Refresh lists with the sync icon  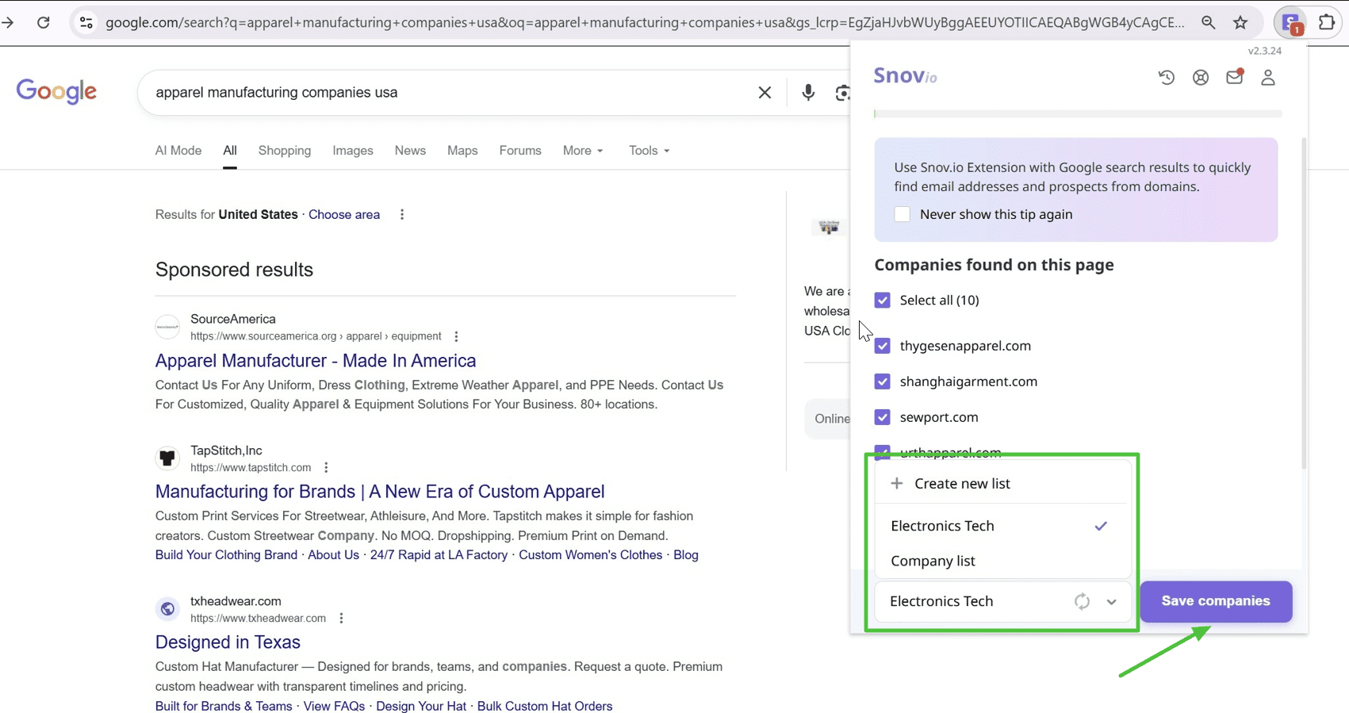click(x=1082, y=601)
